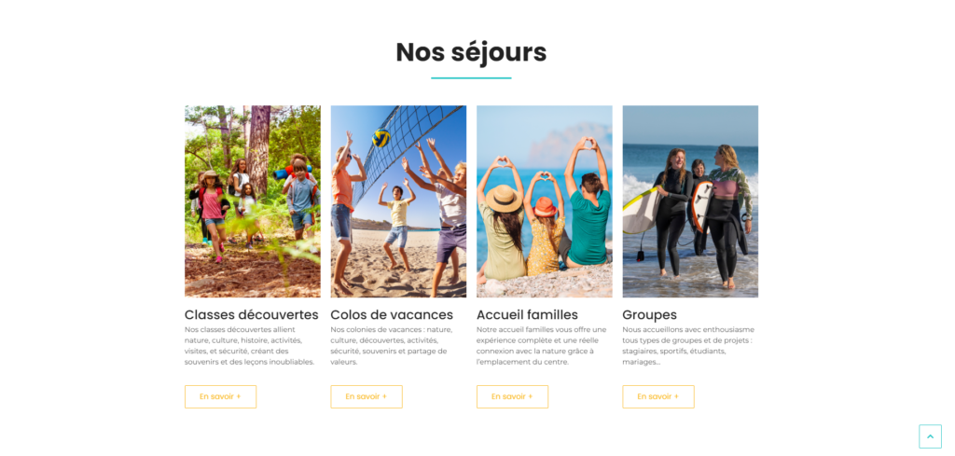Click En savoir + under Accueil familles
The image size is (955, 456).
(x=512, y=396)
